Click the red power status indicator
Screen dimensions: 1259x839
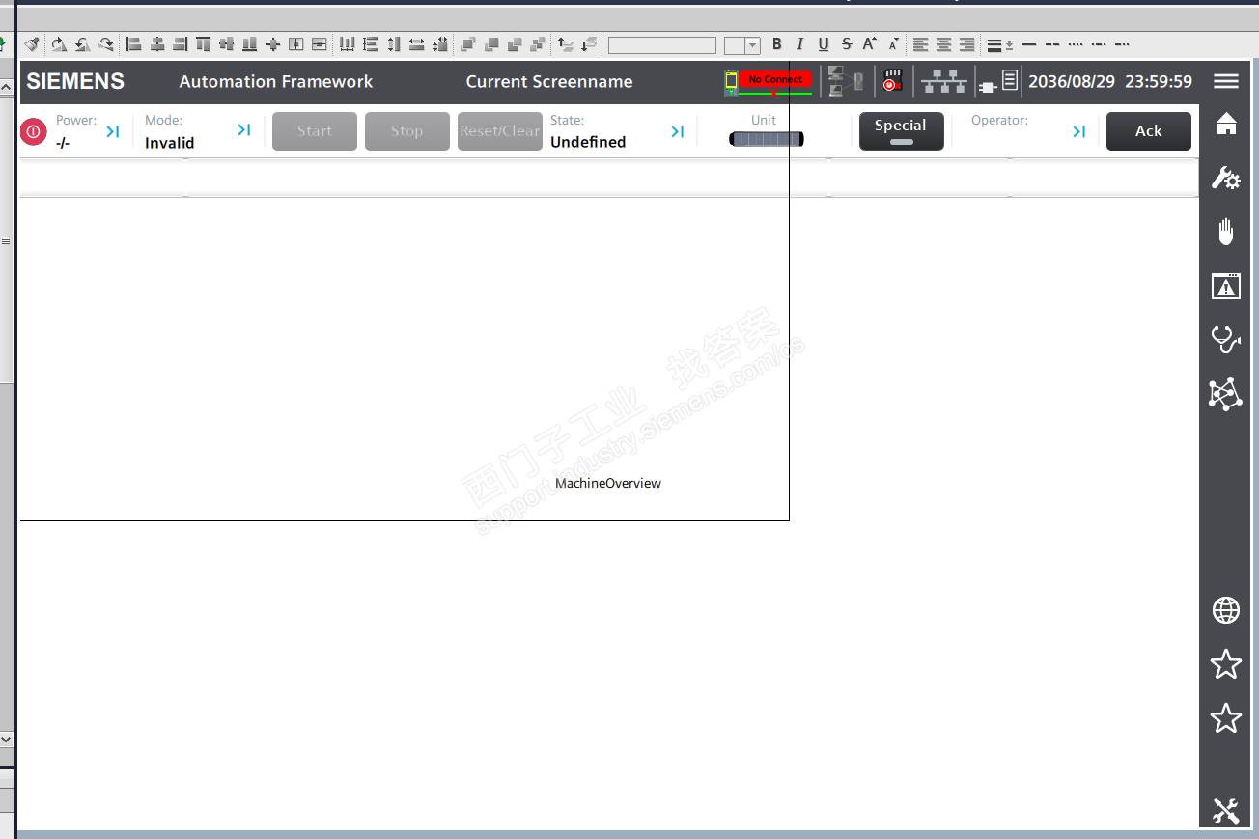(33, 131)
